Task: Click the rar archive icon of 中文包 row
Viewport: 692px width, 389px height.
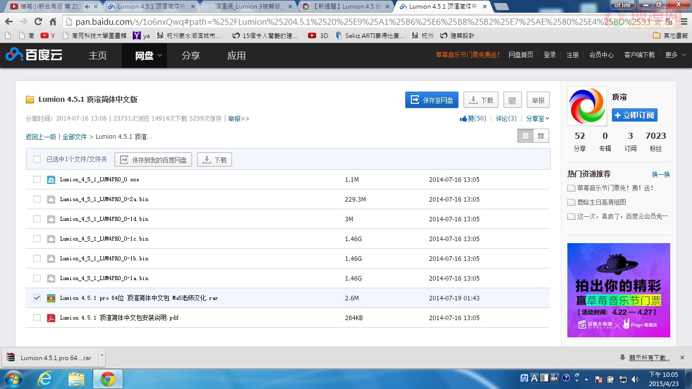Action: [x=51, y=298]
